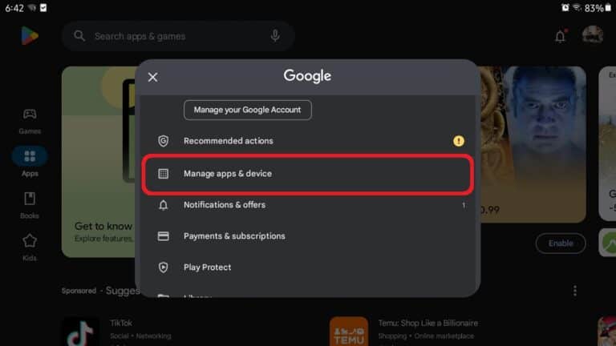Open the TikTok listing title

point(121,324)
